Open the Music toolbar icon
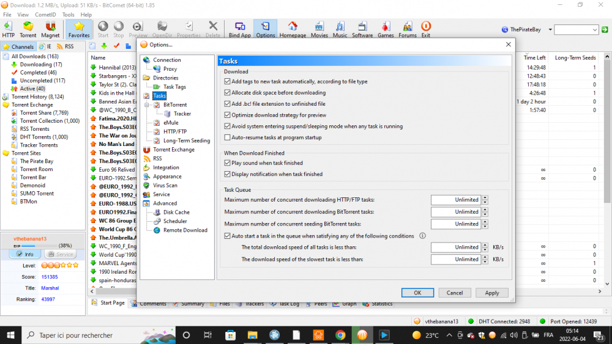 [340, 29]
